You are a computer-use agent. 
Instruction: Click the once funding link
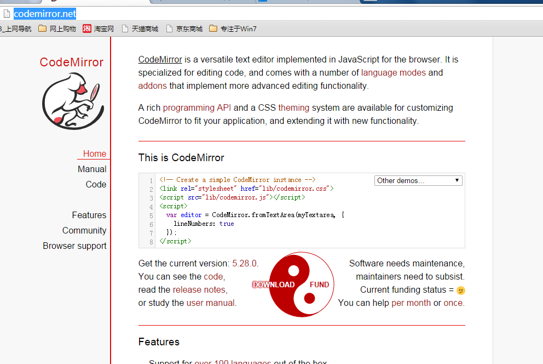(453, 303)
